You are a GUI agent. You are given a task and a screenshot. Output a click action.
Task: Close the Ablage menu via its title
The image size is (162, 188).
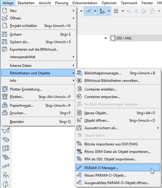coord(8,3)
